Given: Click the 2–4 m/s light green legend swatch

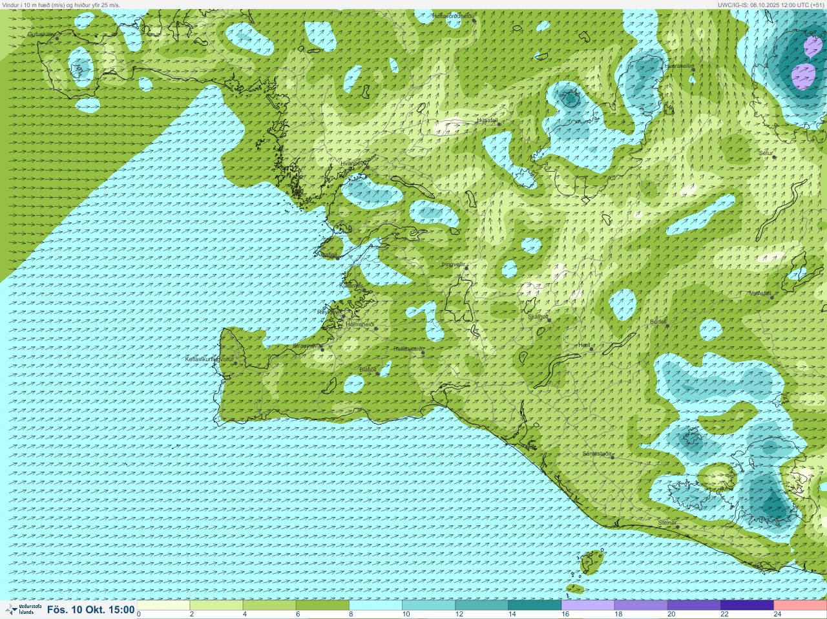Looking at the screenshot, I should pos(216,605).
